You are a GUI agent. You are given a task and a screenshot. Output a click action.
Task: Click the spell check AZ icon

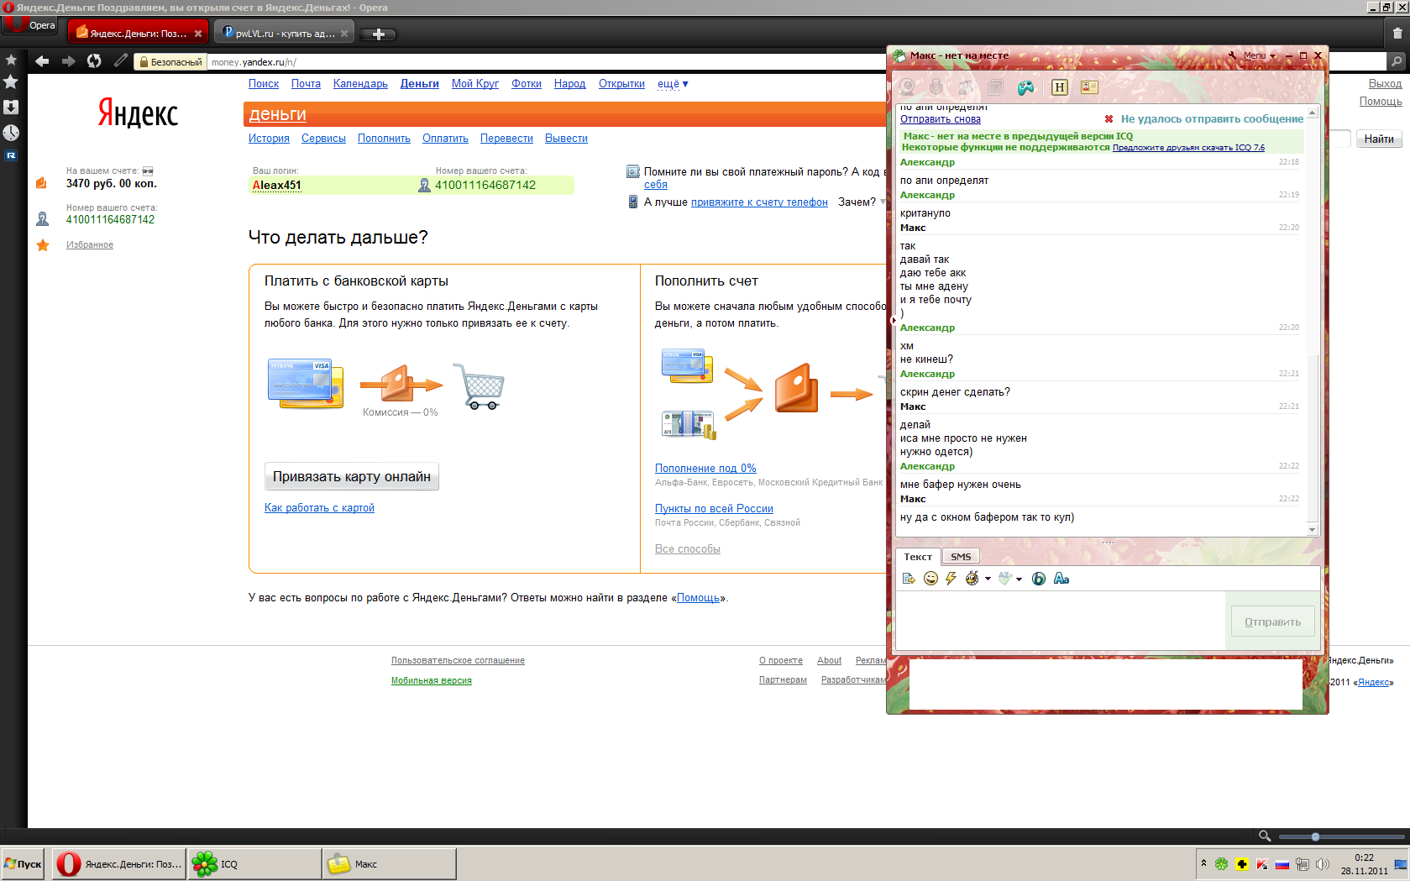(x=1004, y=579)
